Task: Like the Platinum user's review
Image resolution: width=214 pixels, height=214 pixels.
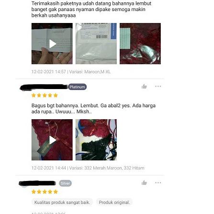Action: (x=144, y=86)
